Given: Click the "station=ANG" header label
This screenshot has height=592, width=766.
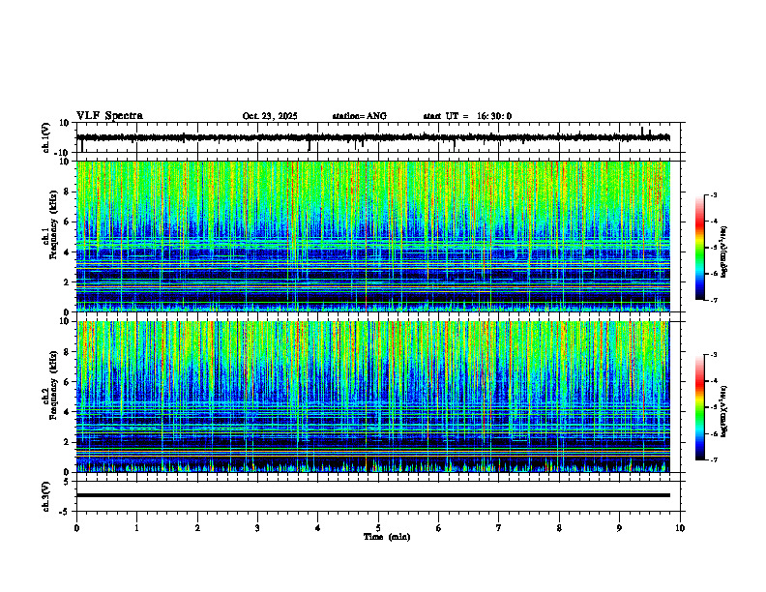Looking at the screenshot, I should pyautogui.click(x=360, y=116).
